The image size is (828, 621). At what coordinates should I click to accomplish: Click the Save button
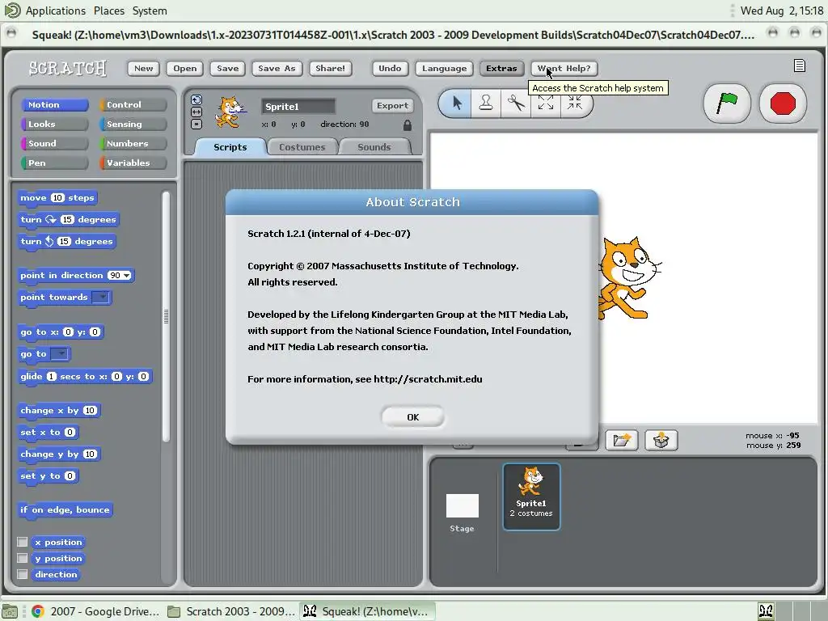click(x=227, y=68)
